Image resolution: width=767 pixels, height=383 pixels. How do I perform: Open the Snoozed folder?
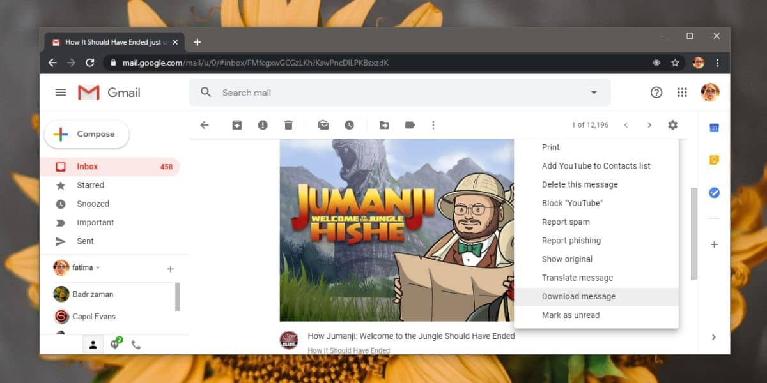(110, 204)
